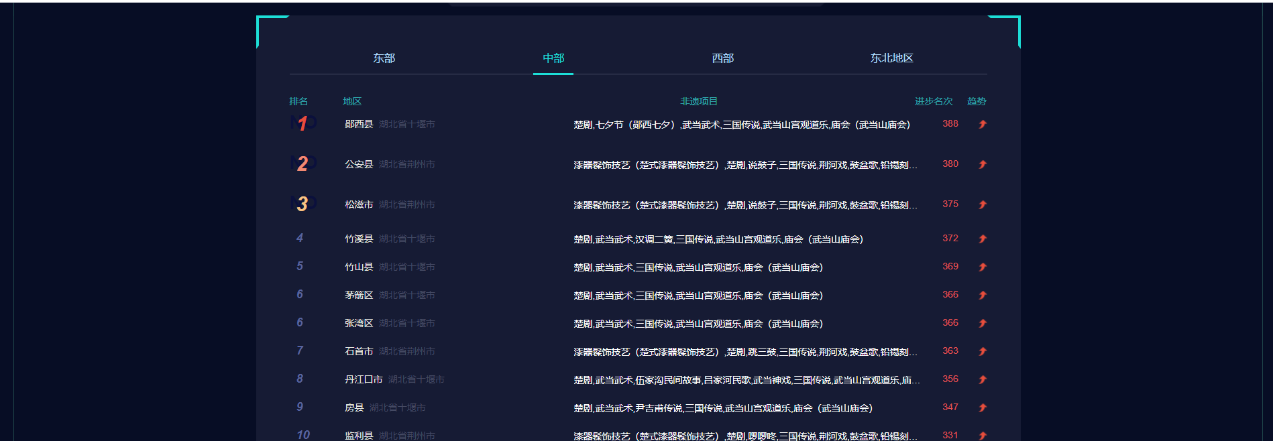Viewport: 1273px width, 441px height.
Task: Open the 石首市 region entry
Action: click(359, 351)
